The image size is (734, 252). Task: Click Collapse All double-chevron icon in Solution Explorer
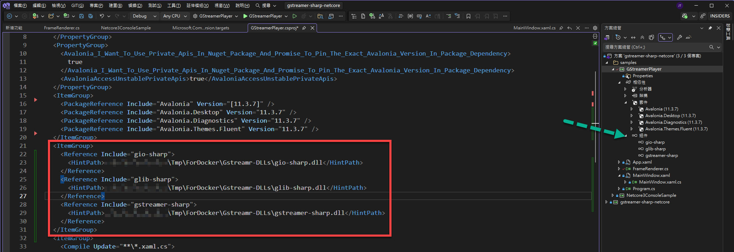[x=642, y=37]
